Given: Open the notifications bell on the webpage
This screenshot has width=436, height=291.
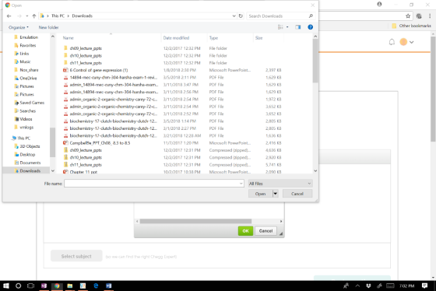Looking at the screenshot, I should click(x=392, y=42).
